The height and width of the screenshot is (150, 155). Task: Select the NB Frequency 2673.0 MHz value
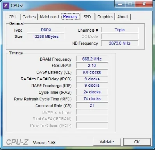119,43
